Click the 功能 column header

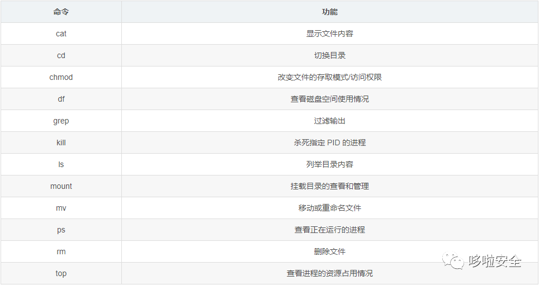(330, 12)
